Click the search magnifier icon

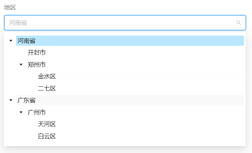[238, 23]
